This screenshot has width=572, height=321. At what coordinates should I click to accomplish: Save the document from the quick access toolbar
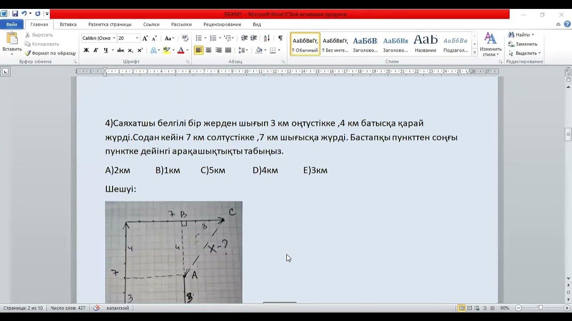[15, 14]
